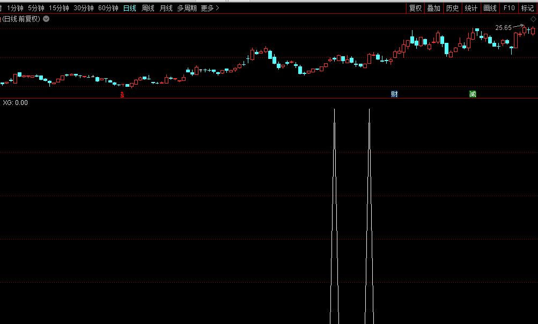Open the F10 company info page

point(509,8)
